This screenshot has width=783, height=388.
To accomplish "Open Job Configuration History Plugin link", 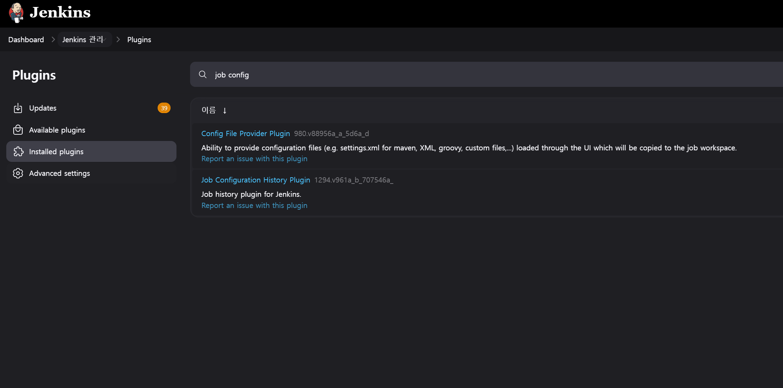I will (x=255, y=180).
